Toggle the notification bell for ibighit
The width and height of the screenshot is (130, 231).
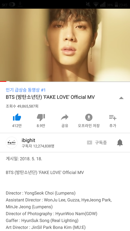(120, 142)
